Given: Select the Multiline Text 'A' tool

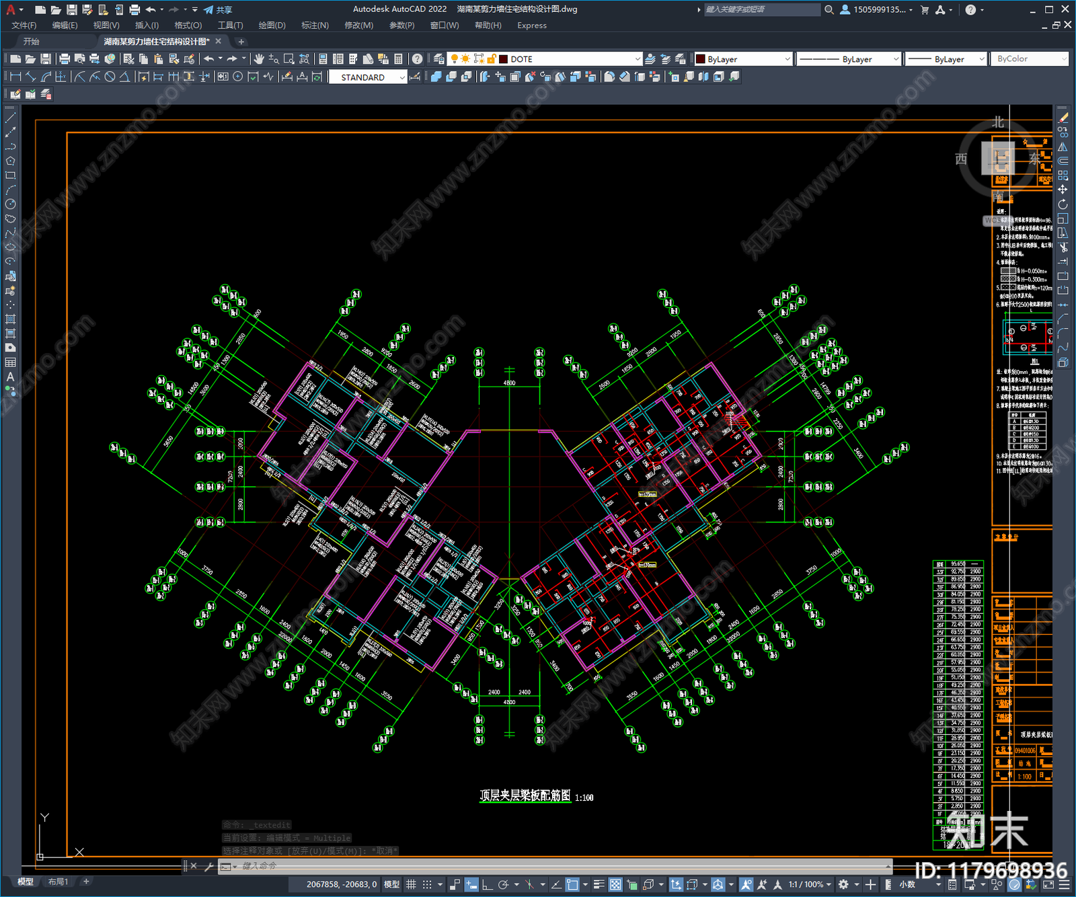Looking at the screenshot, I should (x=10, y=377).
